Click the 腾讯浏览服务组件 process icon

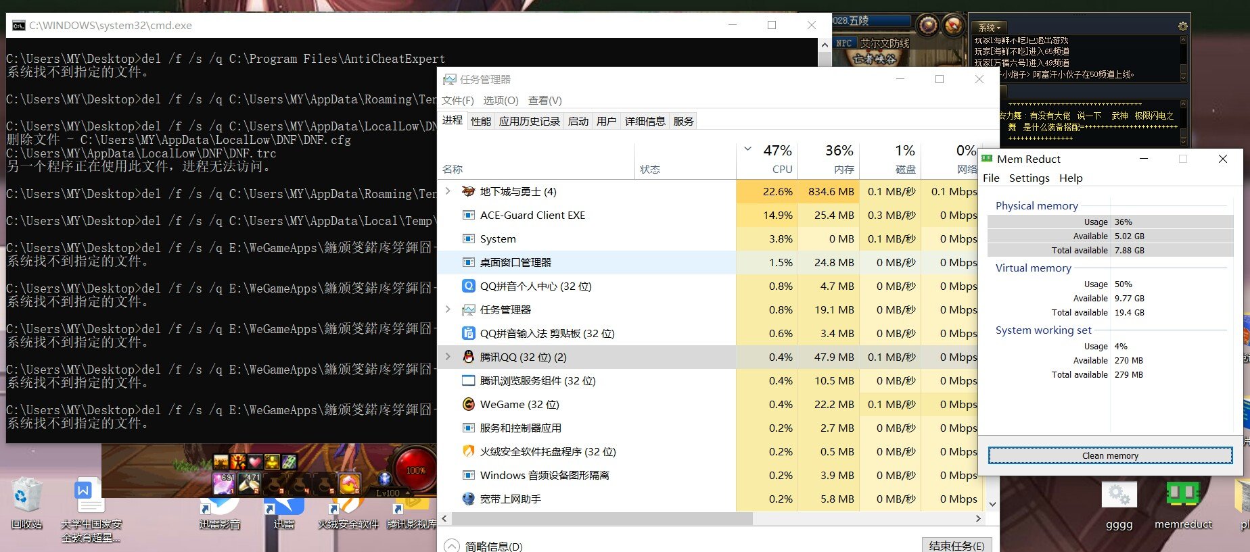(468, 380)
